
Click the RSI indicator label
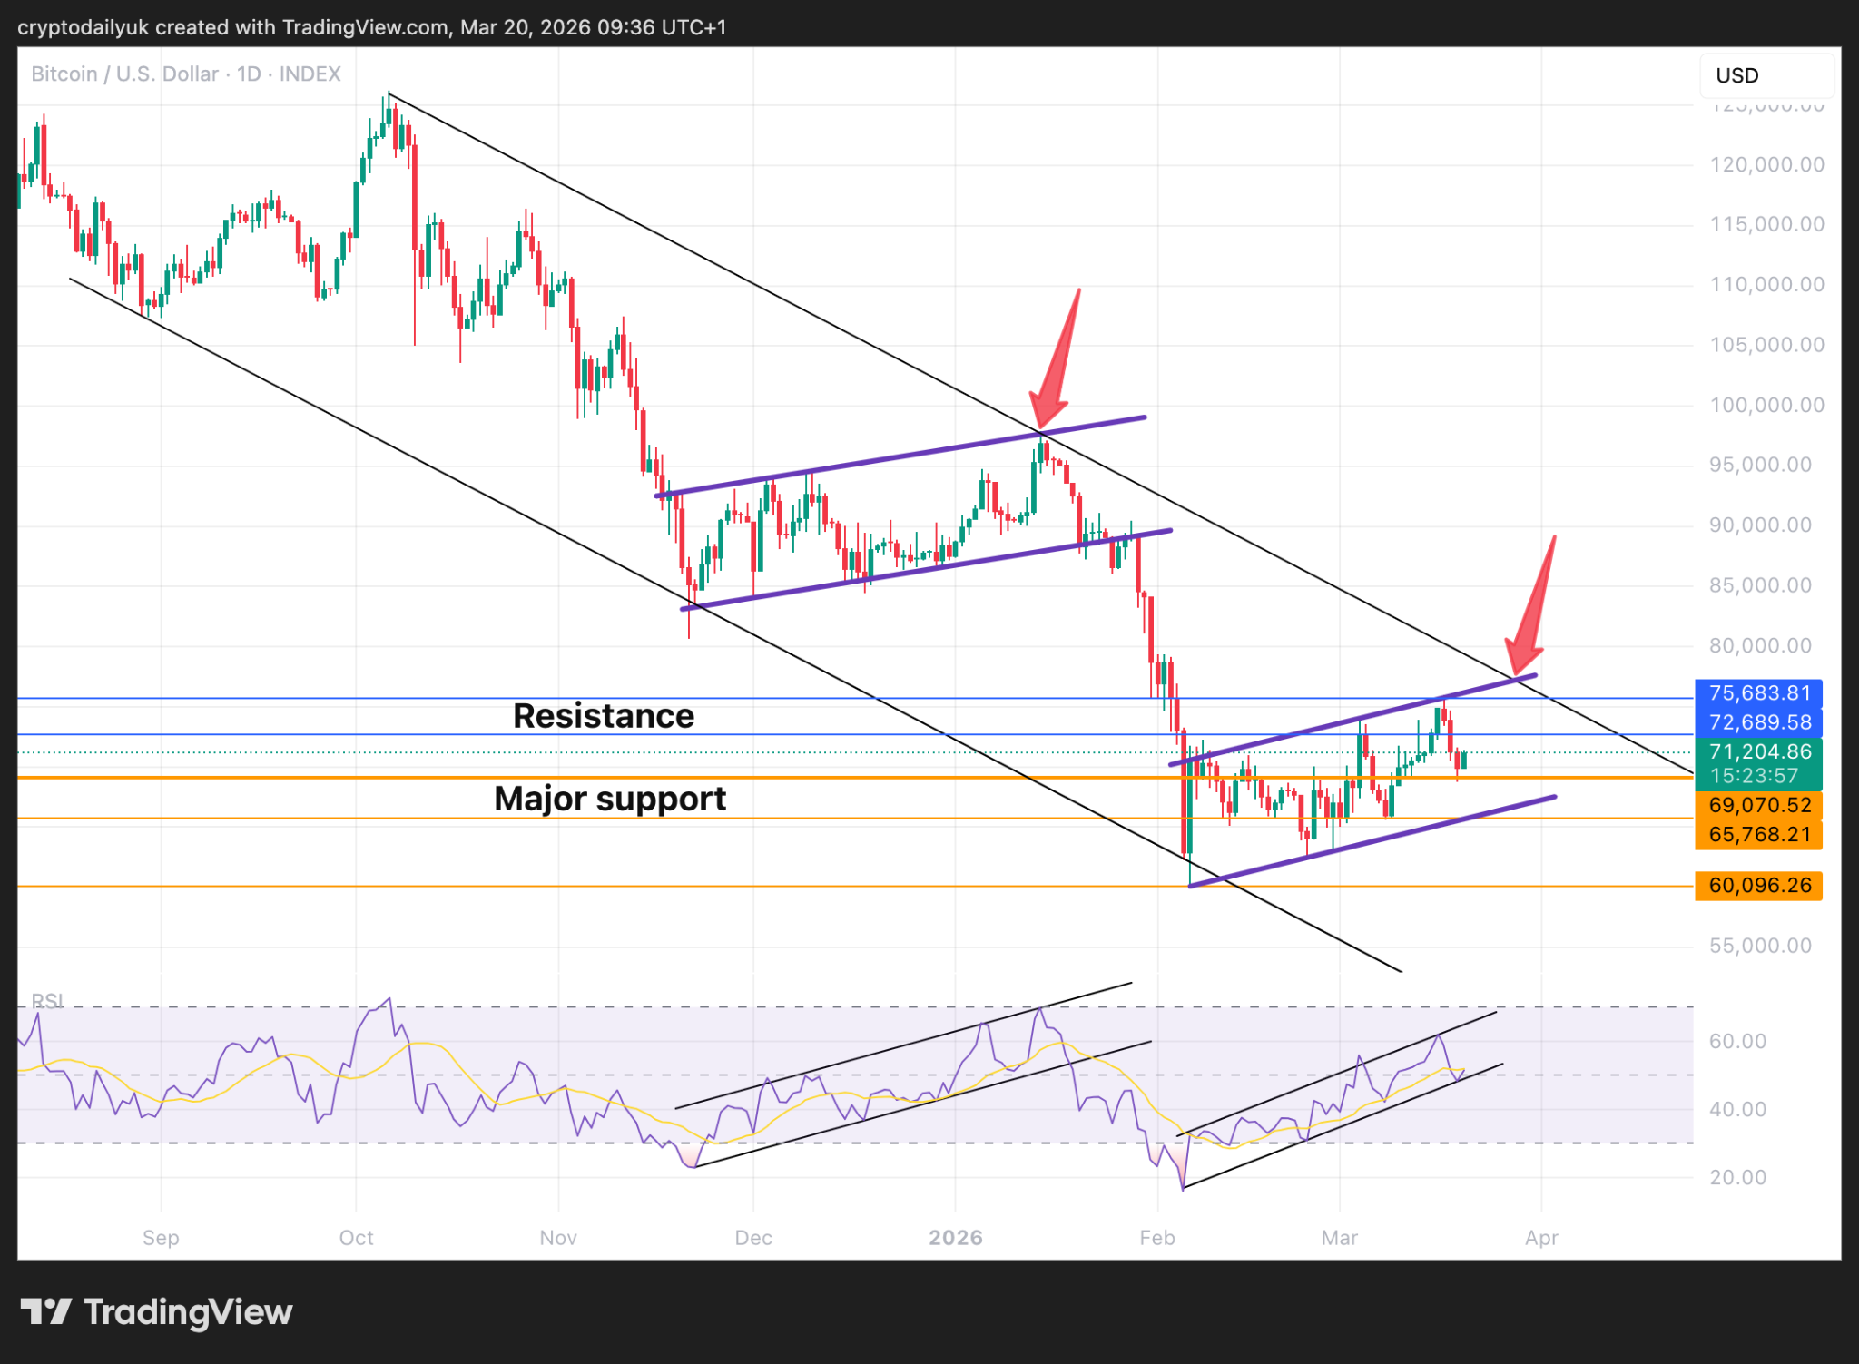pyautogui.click(x=47, y=1001)
